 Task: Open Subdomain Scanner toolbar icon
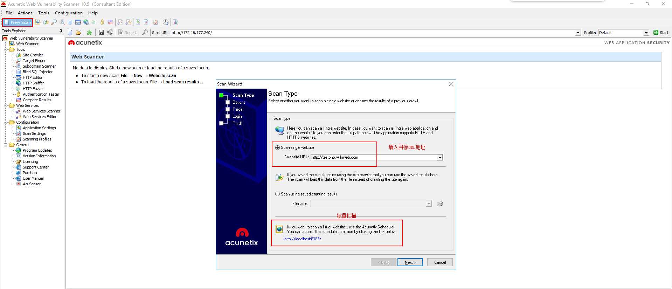62,22
